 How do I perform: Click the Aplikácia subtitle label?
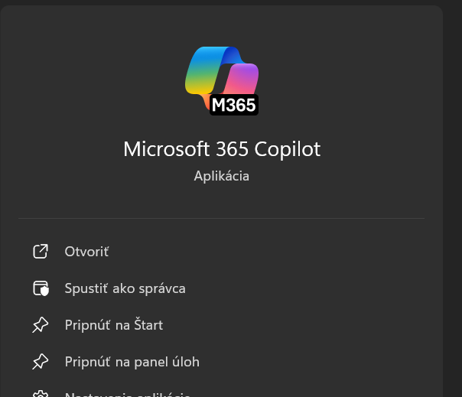[222, 176]
